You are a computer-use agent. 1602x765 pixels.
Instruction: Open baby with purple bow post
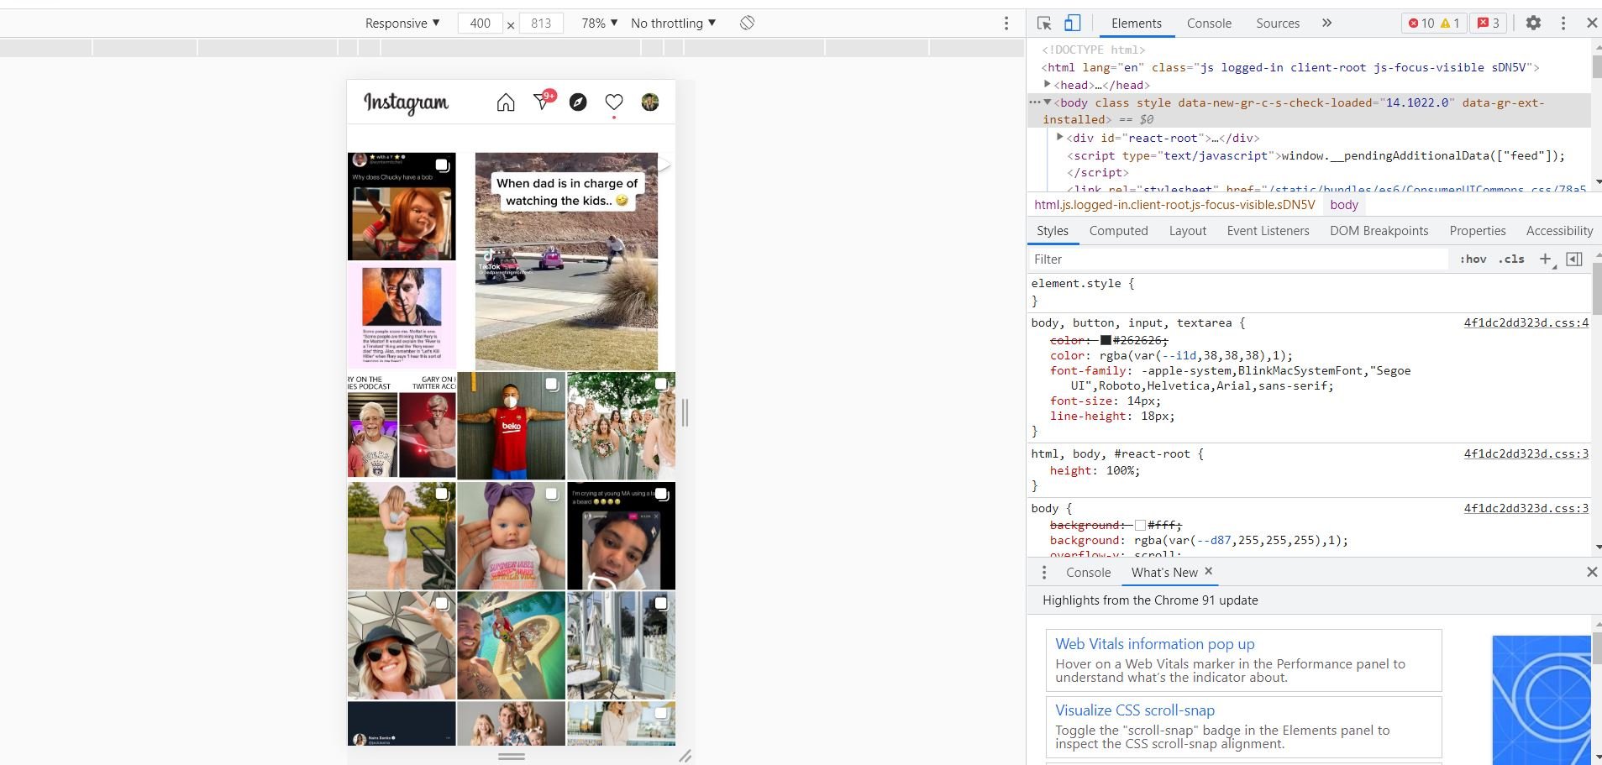coord(511,536)
